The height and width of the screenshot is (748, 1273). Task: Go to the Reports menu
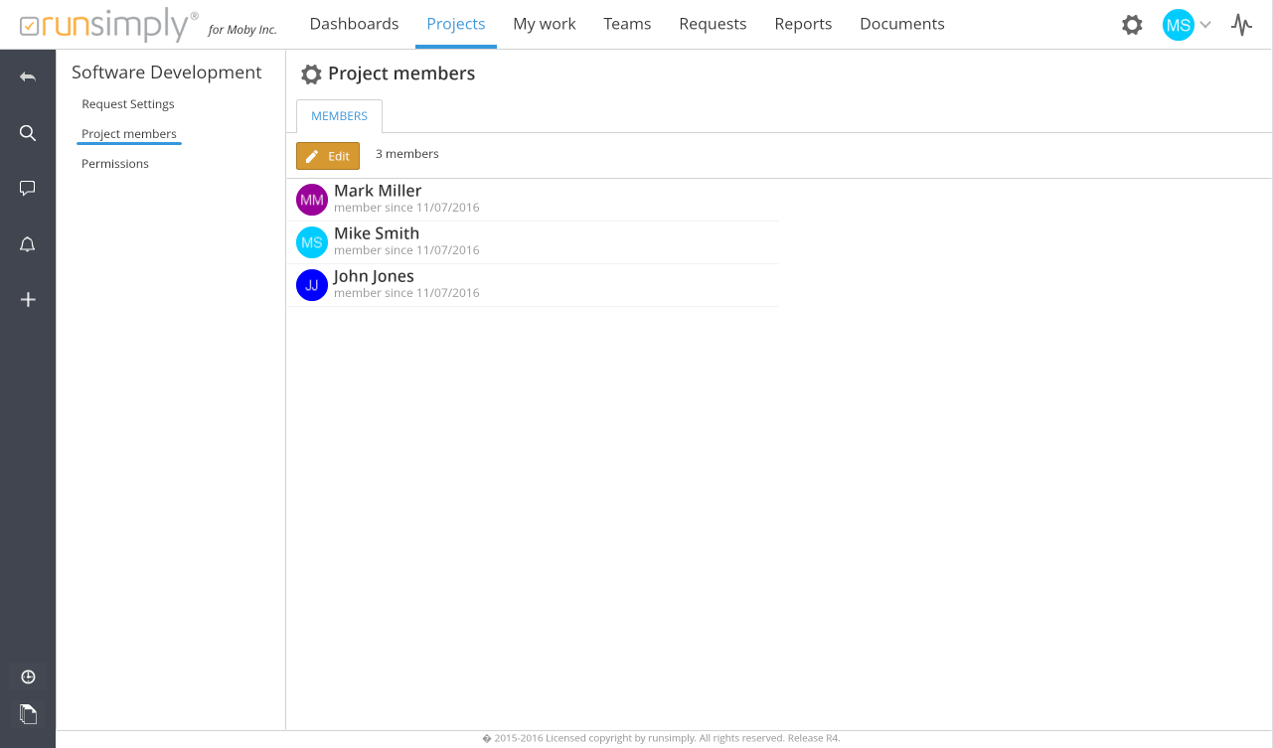click(803, 24)
